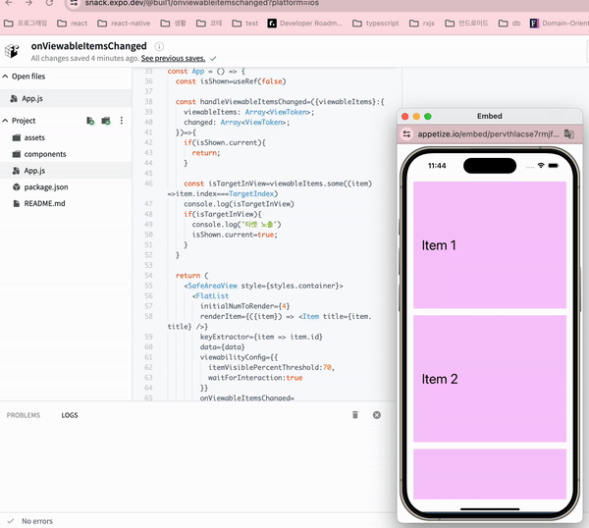Open package.json in the project tree

click(46, 186)
